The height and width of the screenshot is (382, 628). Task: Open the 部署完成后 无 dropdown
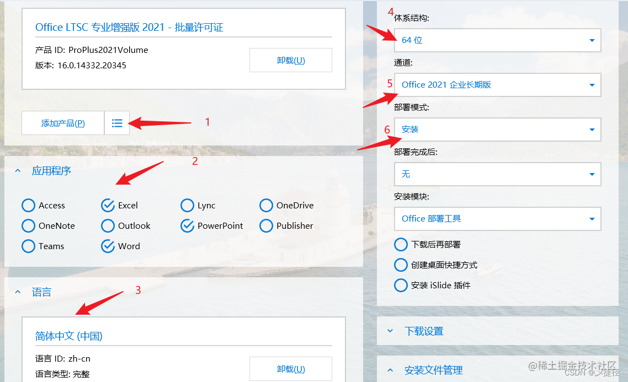pos(497,174)
